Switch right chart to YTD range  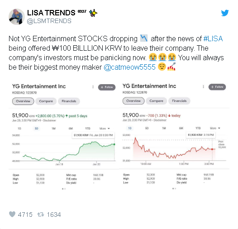coord(198,128)
